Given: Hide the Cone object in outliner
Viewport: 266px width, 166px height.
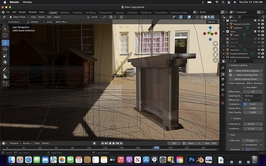Looking at the screenshot, I should coord(259,35).
